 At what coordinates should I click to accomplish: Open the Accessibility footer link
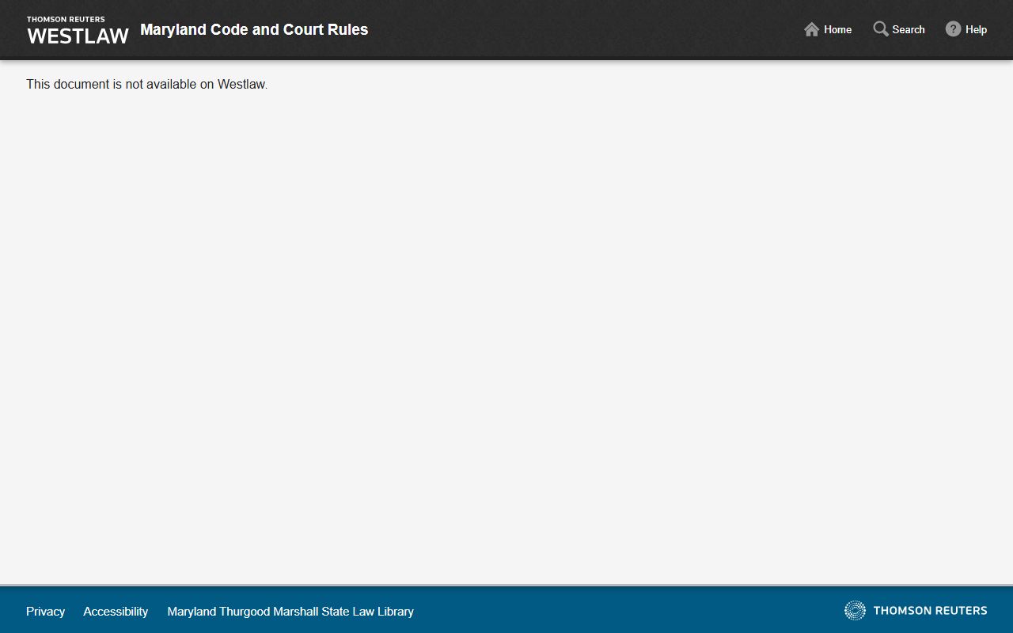(116, 612)
